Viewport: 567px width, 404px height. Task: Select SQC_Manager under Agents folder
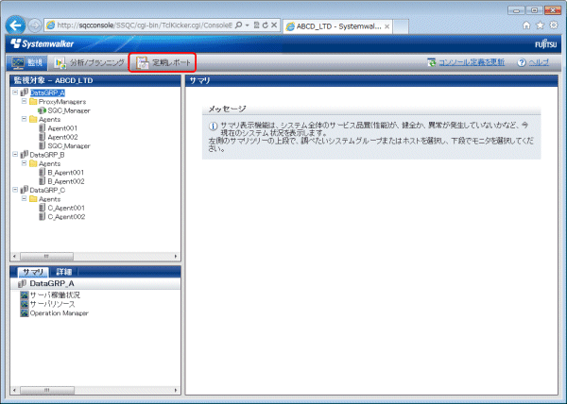(69, 146)
